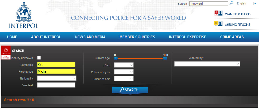Click the yellow notice icon beside Missing Persons

click(x=216, y=24)
